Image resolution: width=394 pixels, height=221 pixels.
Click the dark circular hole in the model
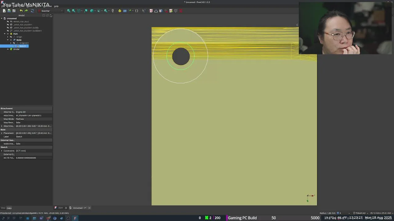click(x=181, y=56)
